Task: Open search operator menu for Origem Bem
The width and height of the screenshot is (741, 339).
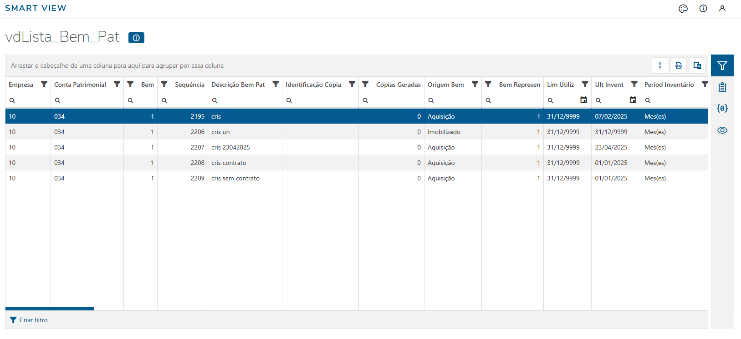Action: click(x=431, y=100)
